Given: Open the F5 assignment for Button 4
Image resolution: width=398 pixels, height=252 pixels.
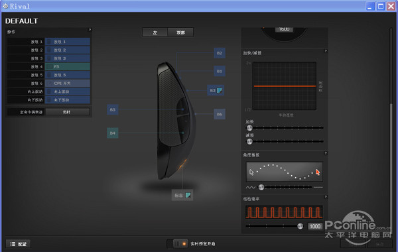Looking at the screenshot, I should pos(68,66).
